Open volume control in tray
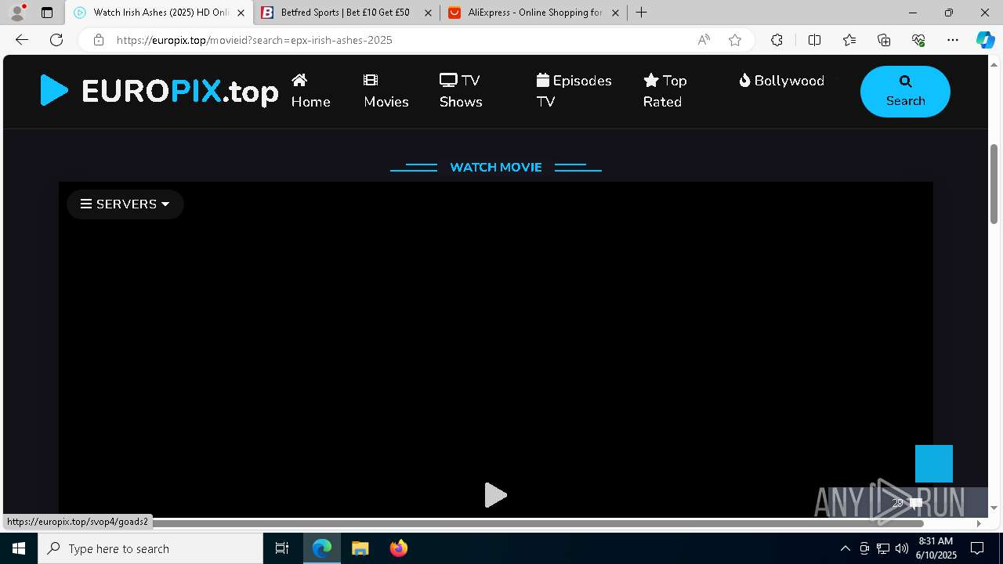 (x=902, y=548)
